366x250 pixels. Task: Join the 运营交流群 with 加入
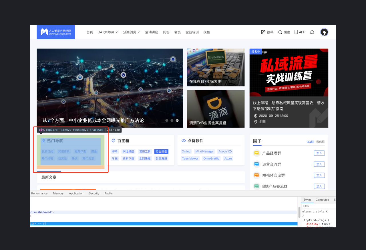[319, 164]
